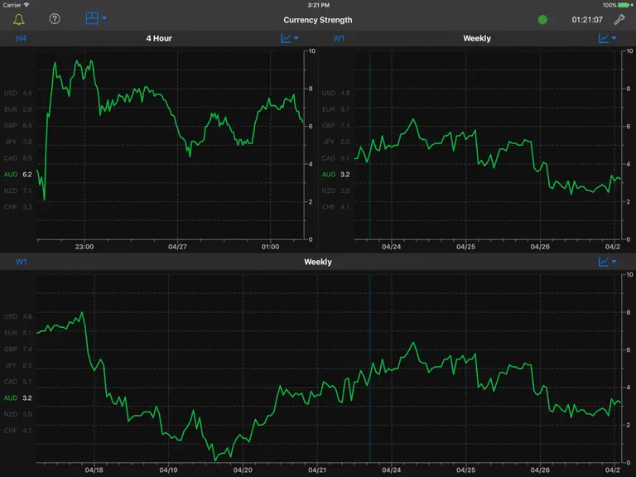Tap the battery indicator in status bar
Viewport: 636px width, 477px height.
click(x=624, y=5)
